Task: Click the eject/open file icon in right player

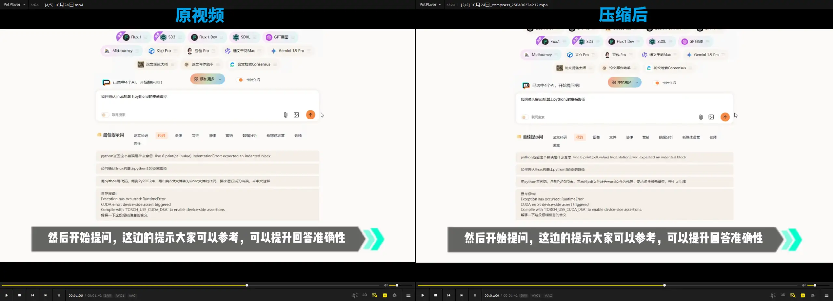Action: (475, 295)
